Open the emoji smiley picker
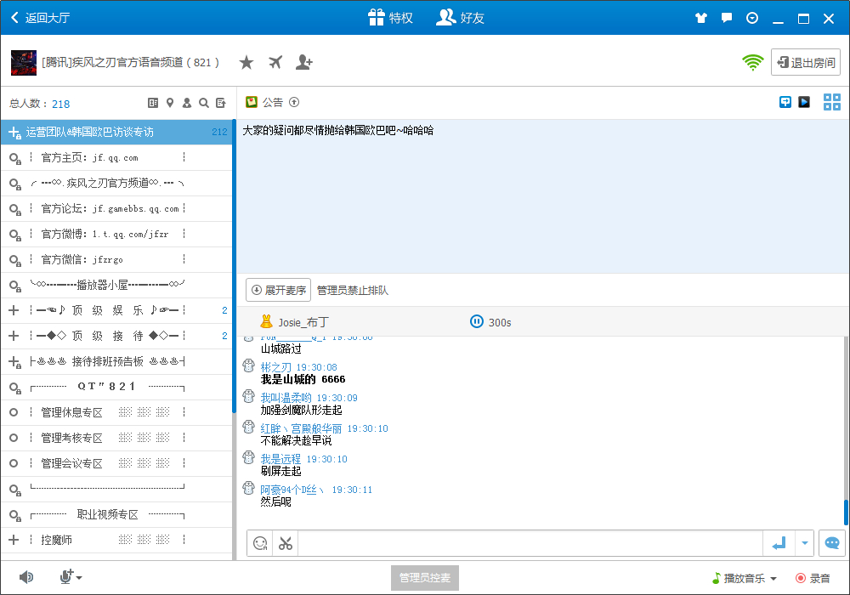The image size is (850, 595). (x=260, y=543)
